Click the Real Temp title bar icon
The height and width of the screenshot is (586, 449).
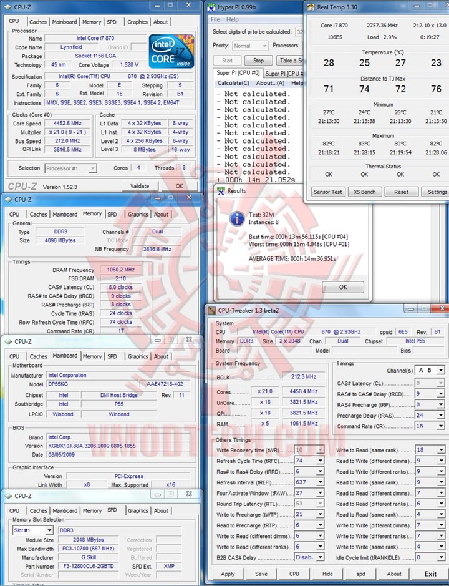pyautogui.click(x=311, y=7)
